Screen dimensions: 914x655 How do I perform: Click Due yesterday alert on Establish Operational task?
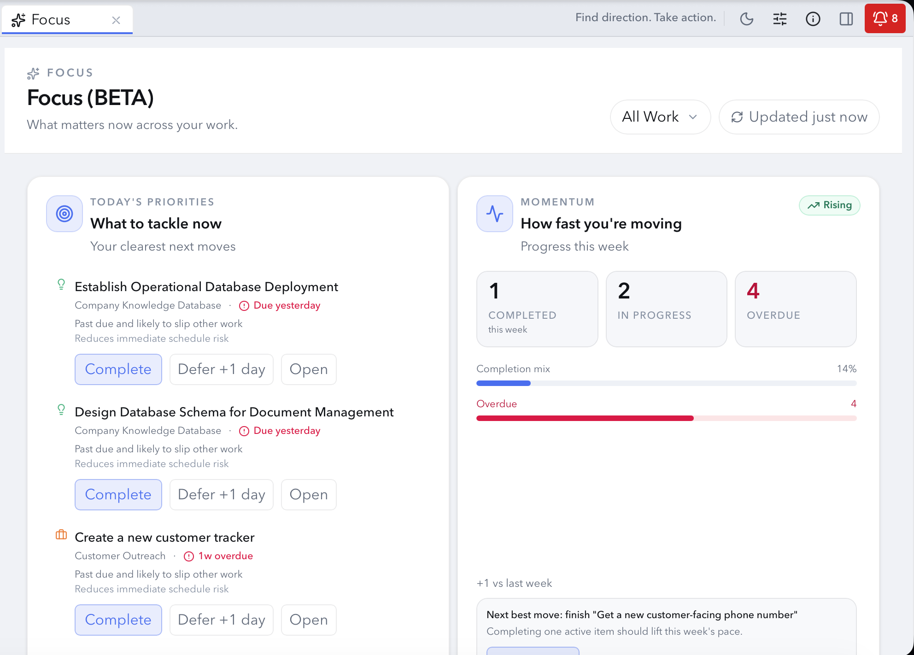tap(280, 305)
